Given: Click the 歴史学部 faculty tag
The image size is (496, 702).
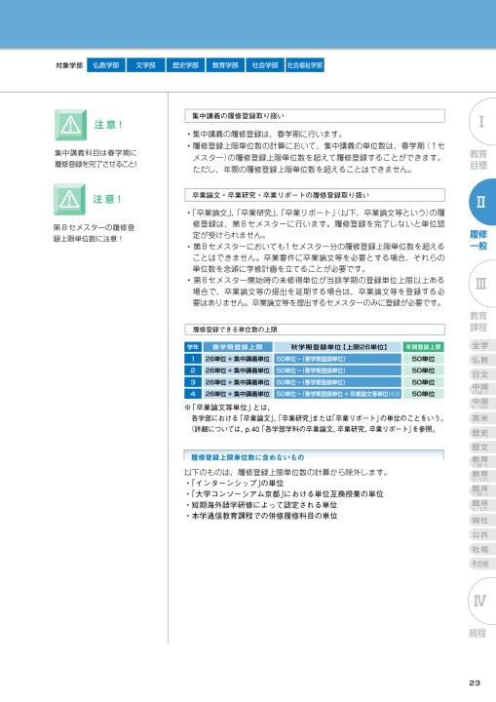Looking at the screenshot, I should click(186, 65).
